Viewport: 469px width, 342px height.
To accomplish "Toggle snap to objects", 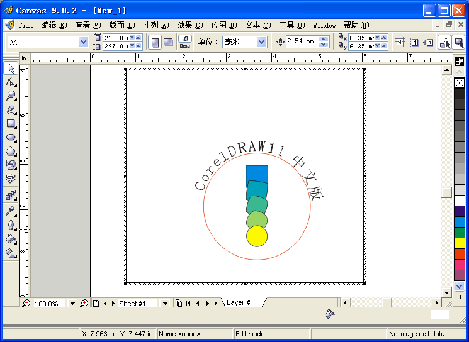I will pos(428,42).
